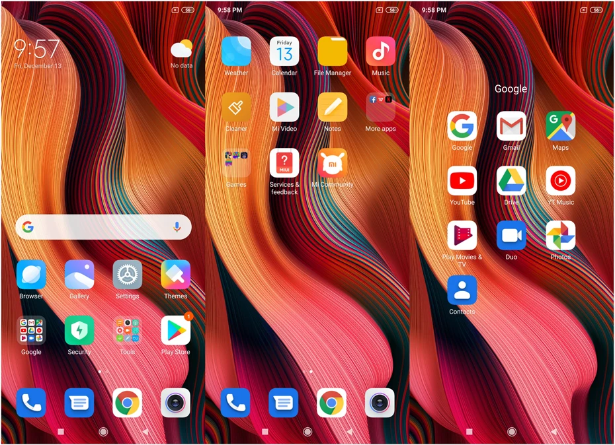Launch the Music app
Screen dimensions: 615x445
(x=380, y=51)
